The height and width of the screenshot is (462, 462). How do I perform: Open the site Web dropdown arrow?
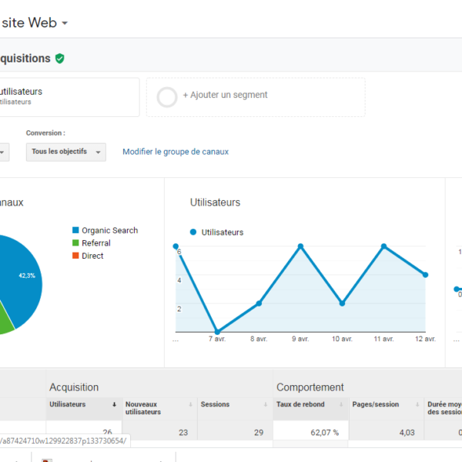(x=65, y=23)
